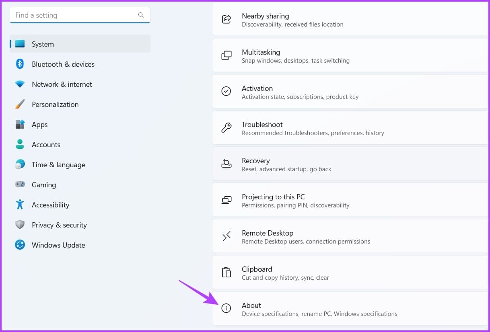Viewport: 490px width, 332px height.
Task: Click the System monitor icon in sidebar
Action: pos(20,44)
